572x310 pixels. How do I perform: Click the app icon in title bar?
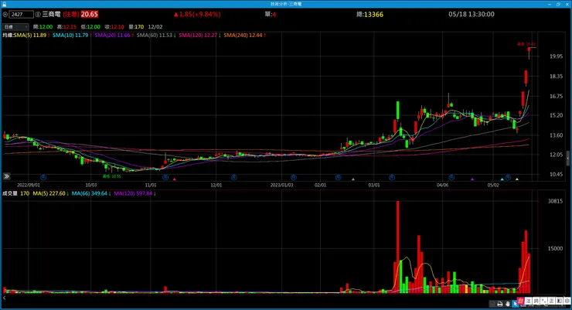(4, 4)
